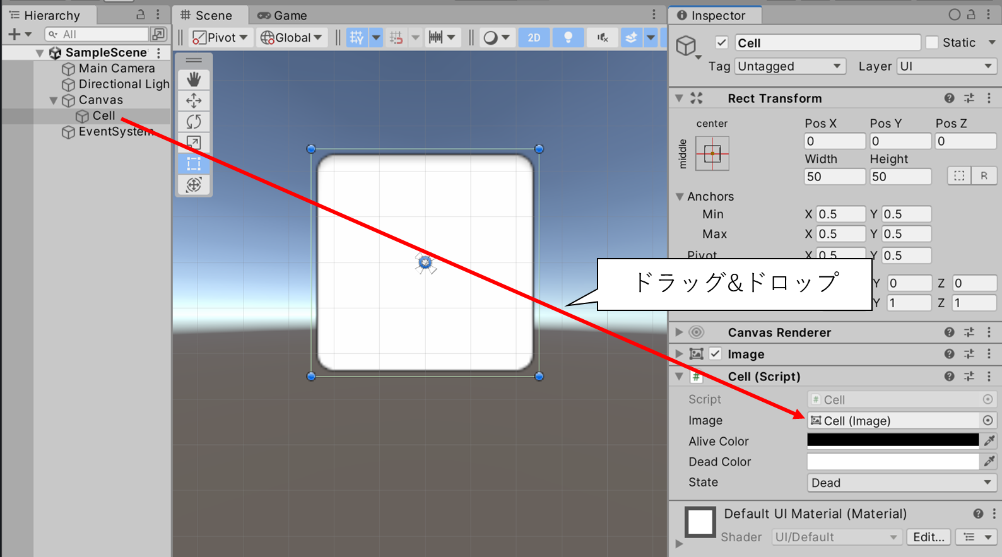Toggle 2D view mode
The width and height of the screenshot is (1002, 557).
point(534,38)
